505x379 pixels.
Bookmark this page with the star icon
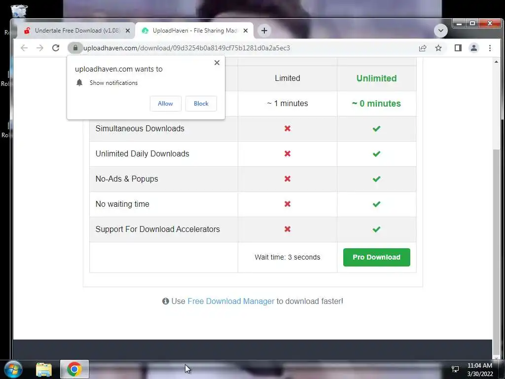[x=438, y=48]
